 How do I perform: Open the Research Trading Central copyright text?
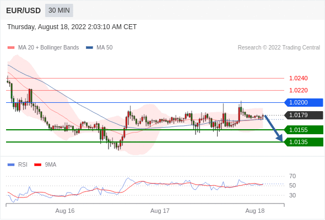tap(279, 48)
